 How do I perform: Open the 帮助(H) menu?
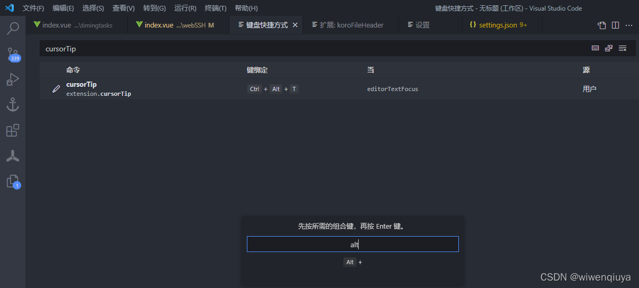[246, 8]
